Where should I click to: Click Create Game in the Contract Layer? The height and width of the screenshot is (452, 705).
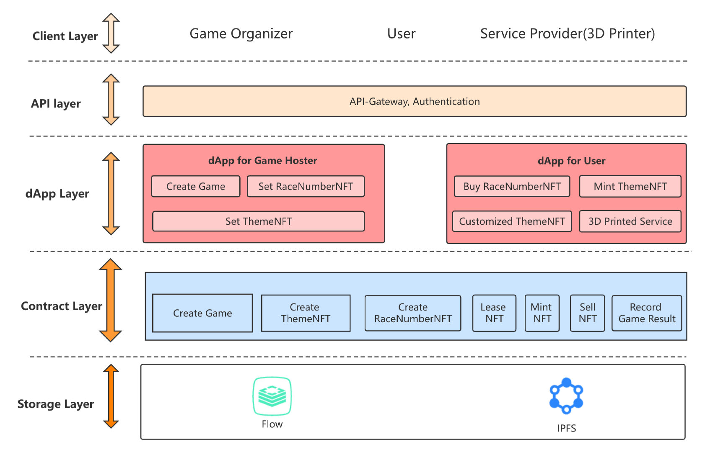(202, 313)
